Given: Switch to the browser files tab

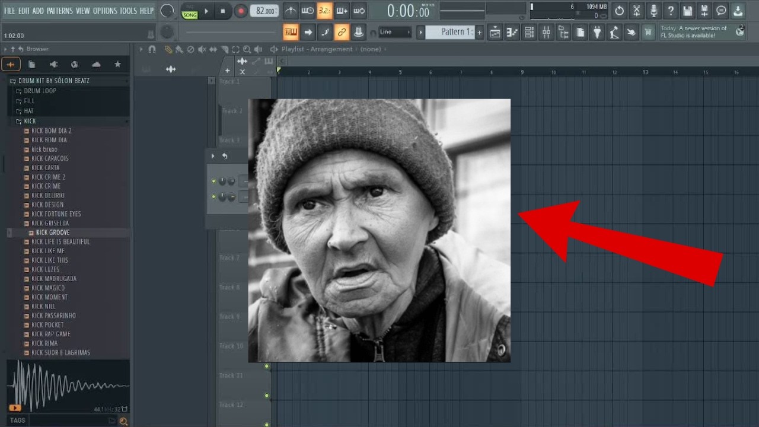Looking at the screenshot, I should coord(32,65).
